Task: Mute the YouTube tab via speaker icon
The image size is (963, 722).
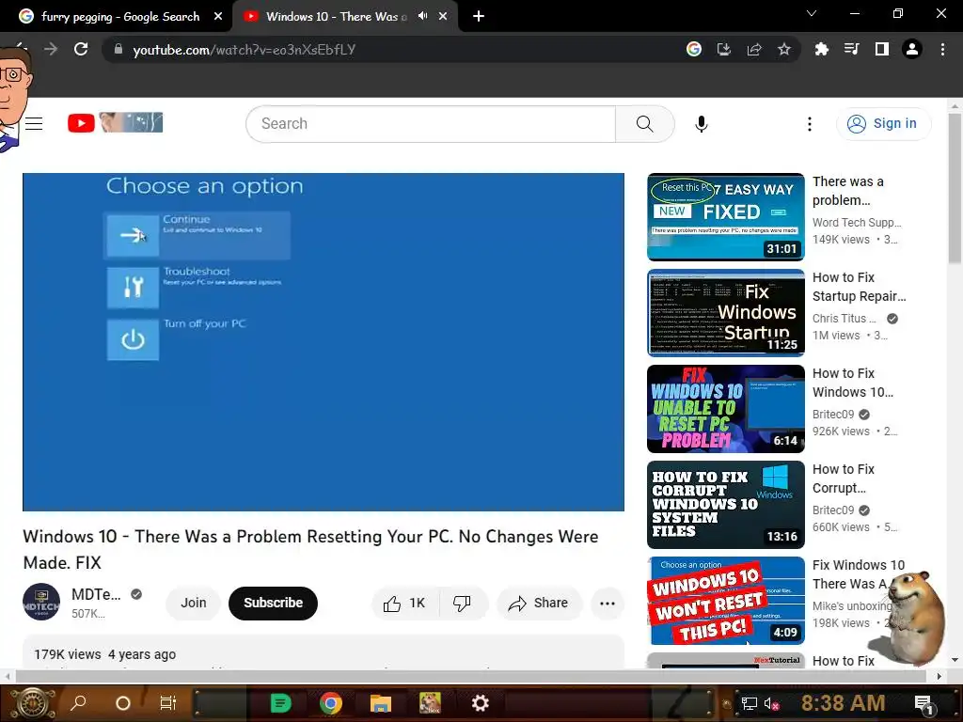Action: pos(422,16)
